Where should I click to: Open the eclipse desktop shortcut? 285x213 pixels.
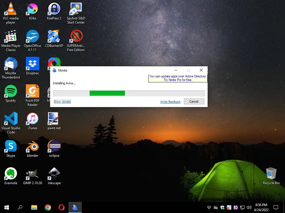click(x=54, y=149)
